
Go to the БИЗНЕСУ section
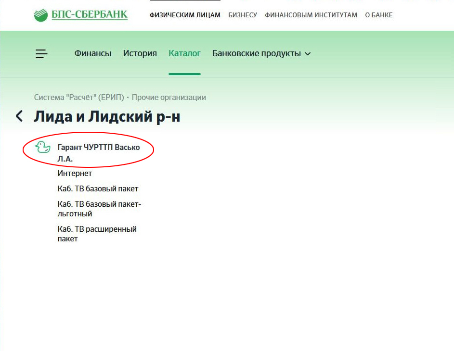[x=243, y=15]
